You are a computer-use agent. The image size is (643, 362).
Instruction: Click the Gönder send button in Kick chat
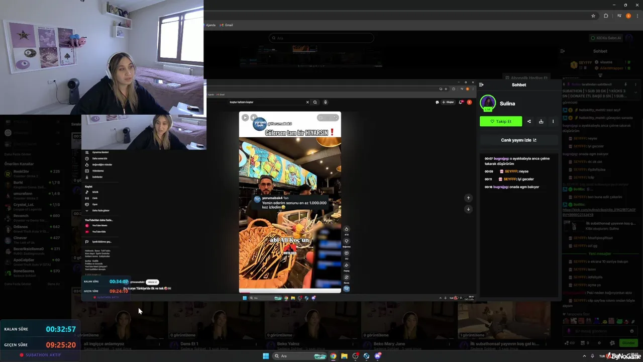(628, 343)
